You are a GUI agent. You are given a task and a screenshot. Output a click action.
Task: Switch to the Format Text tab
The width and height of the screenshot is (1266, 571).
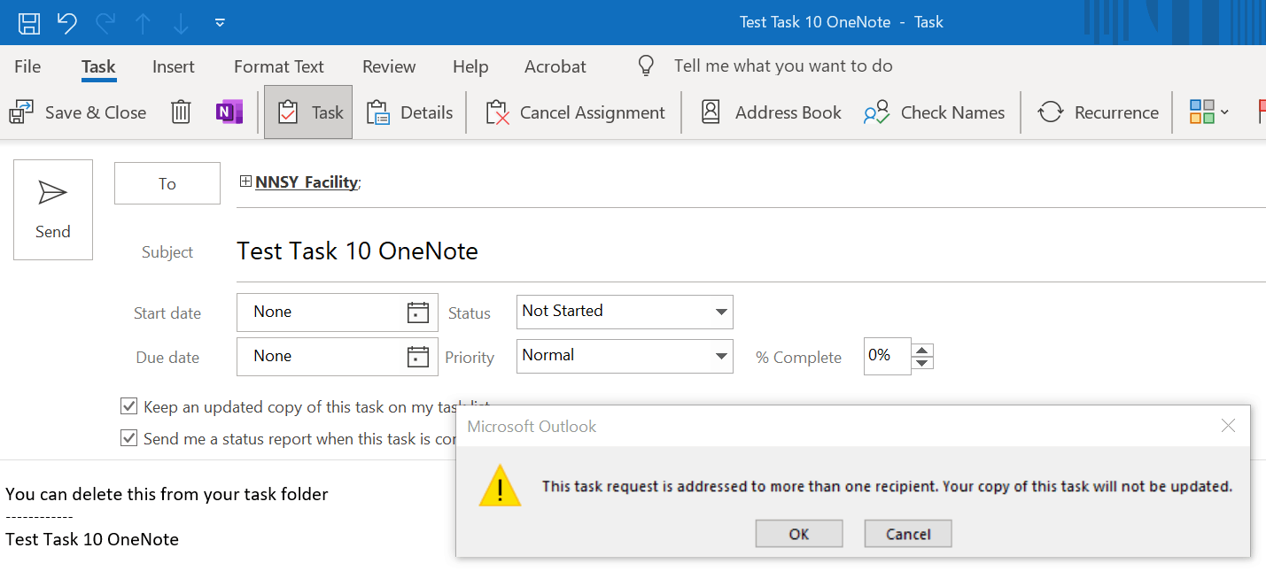279,66
